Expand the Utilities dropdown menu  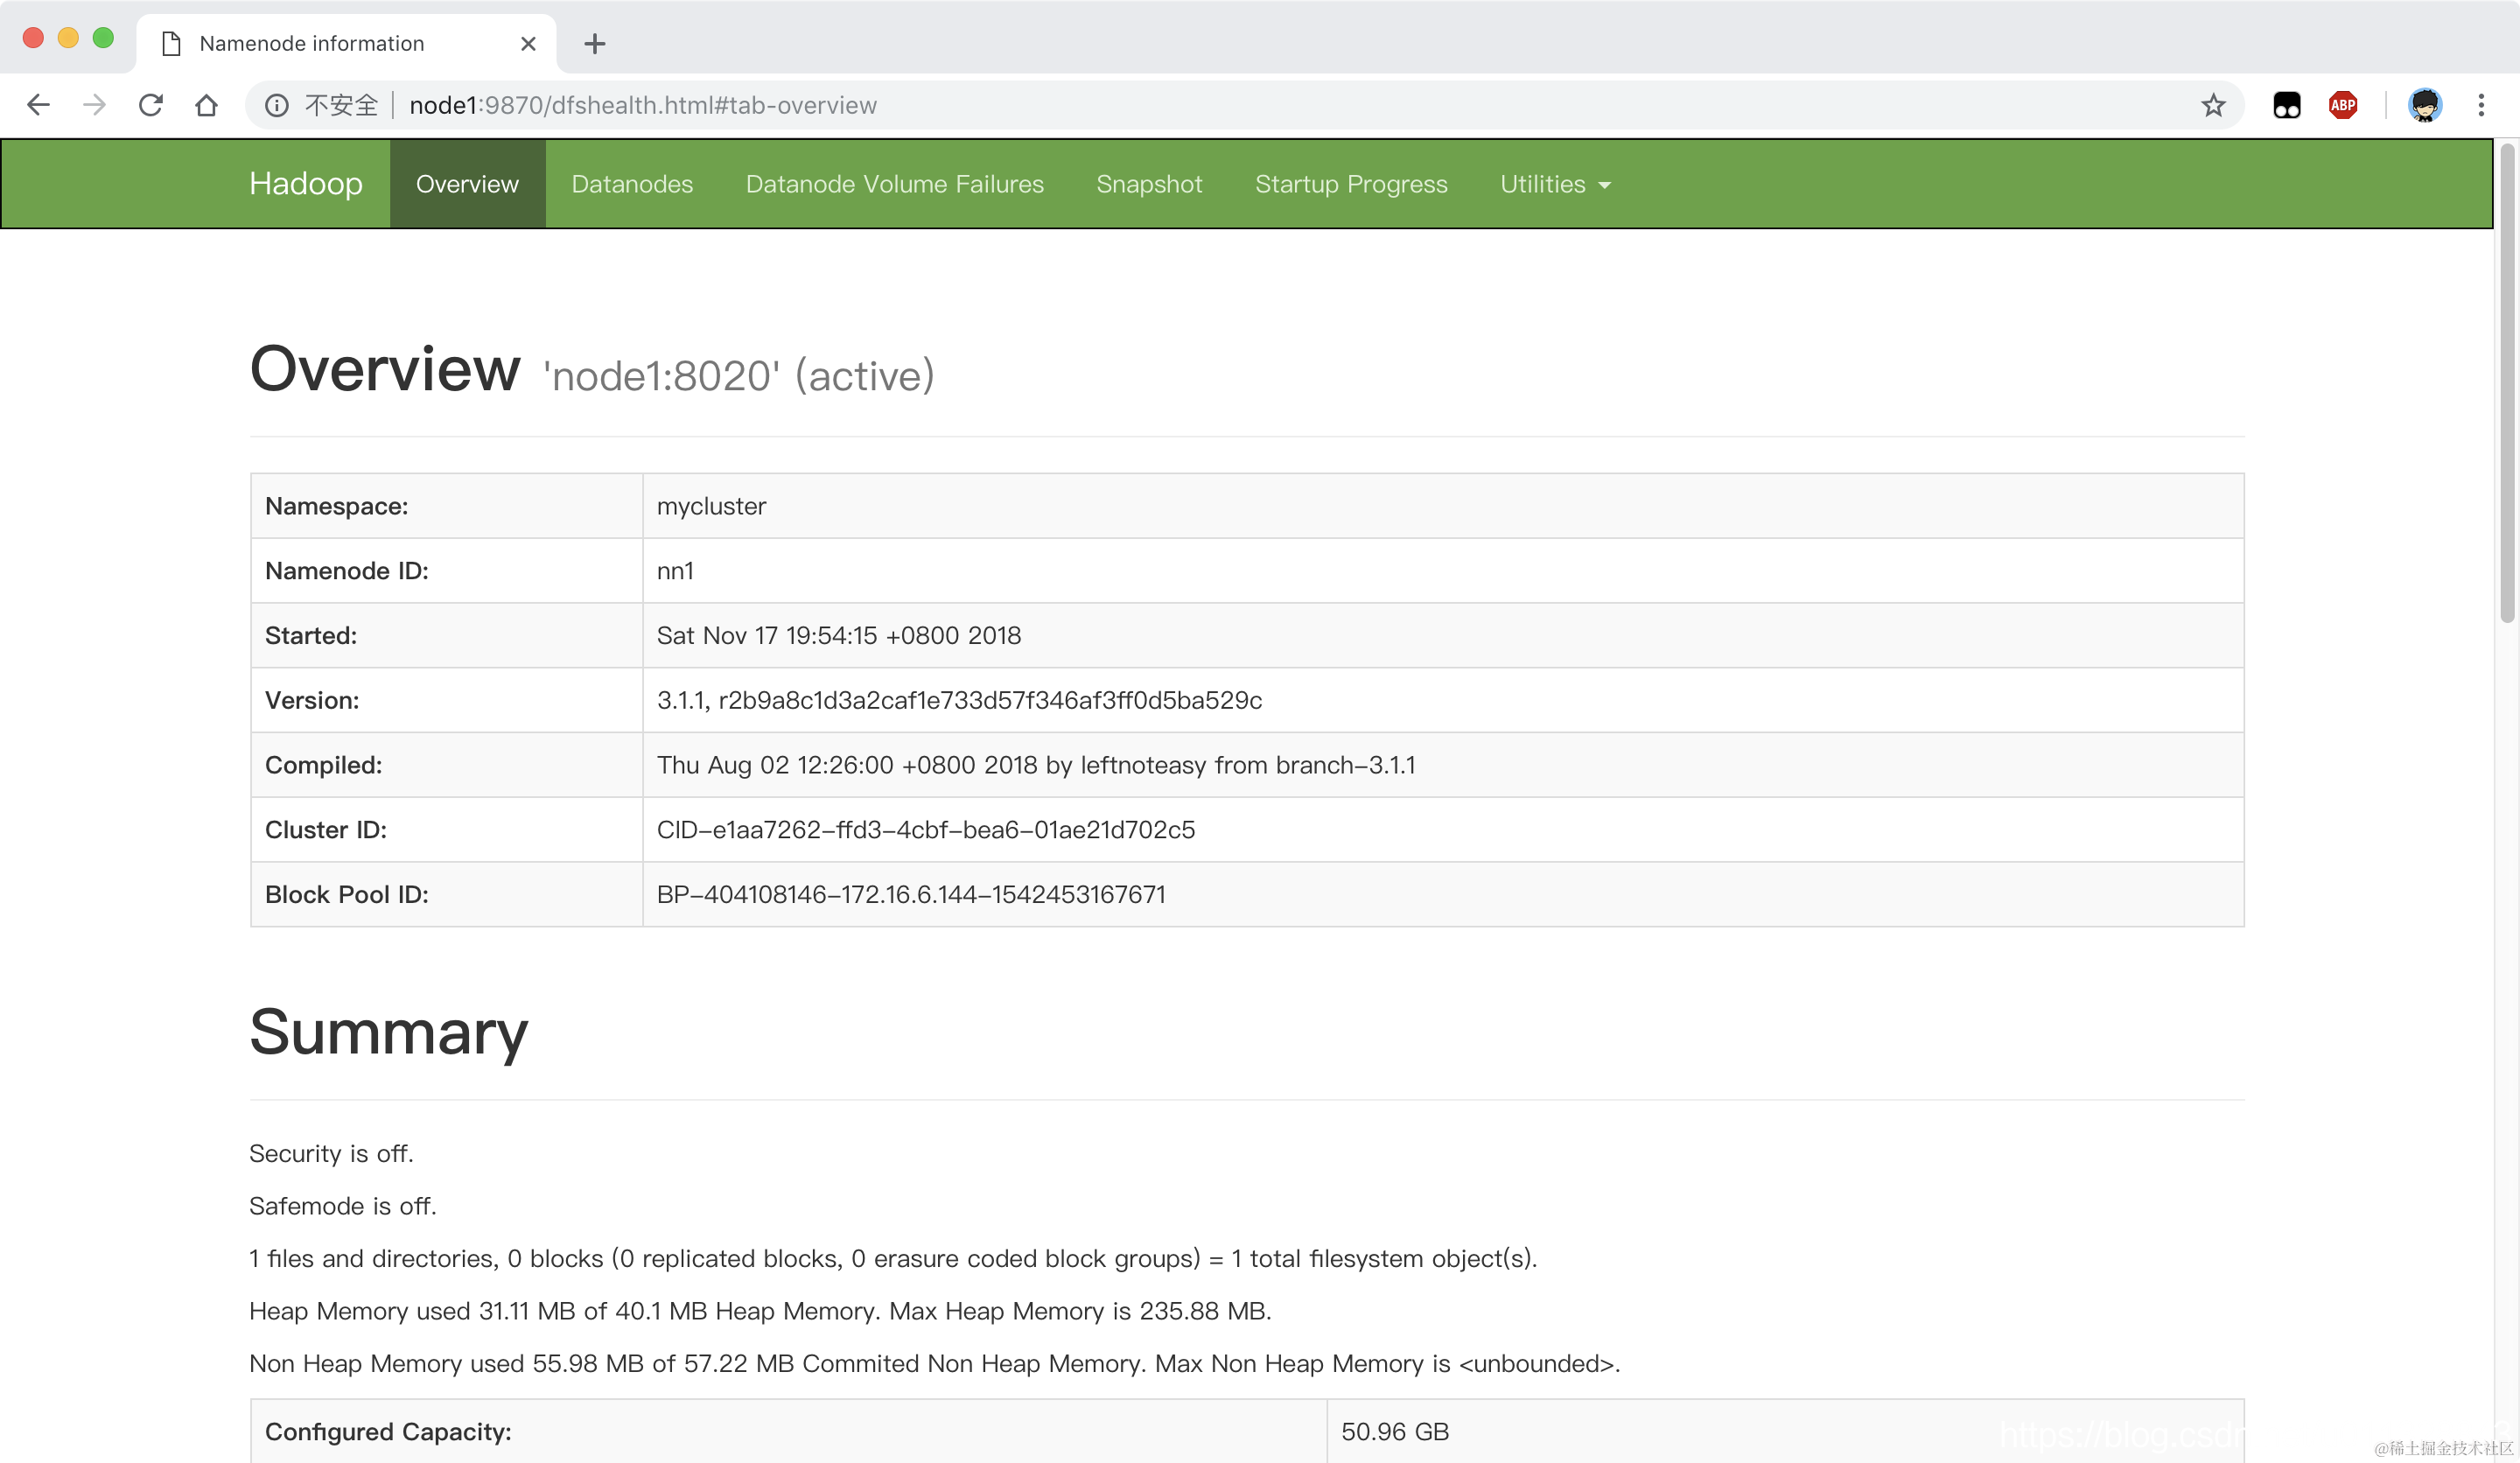pos(1555,184)
